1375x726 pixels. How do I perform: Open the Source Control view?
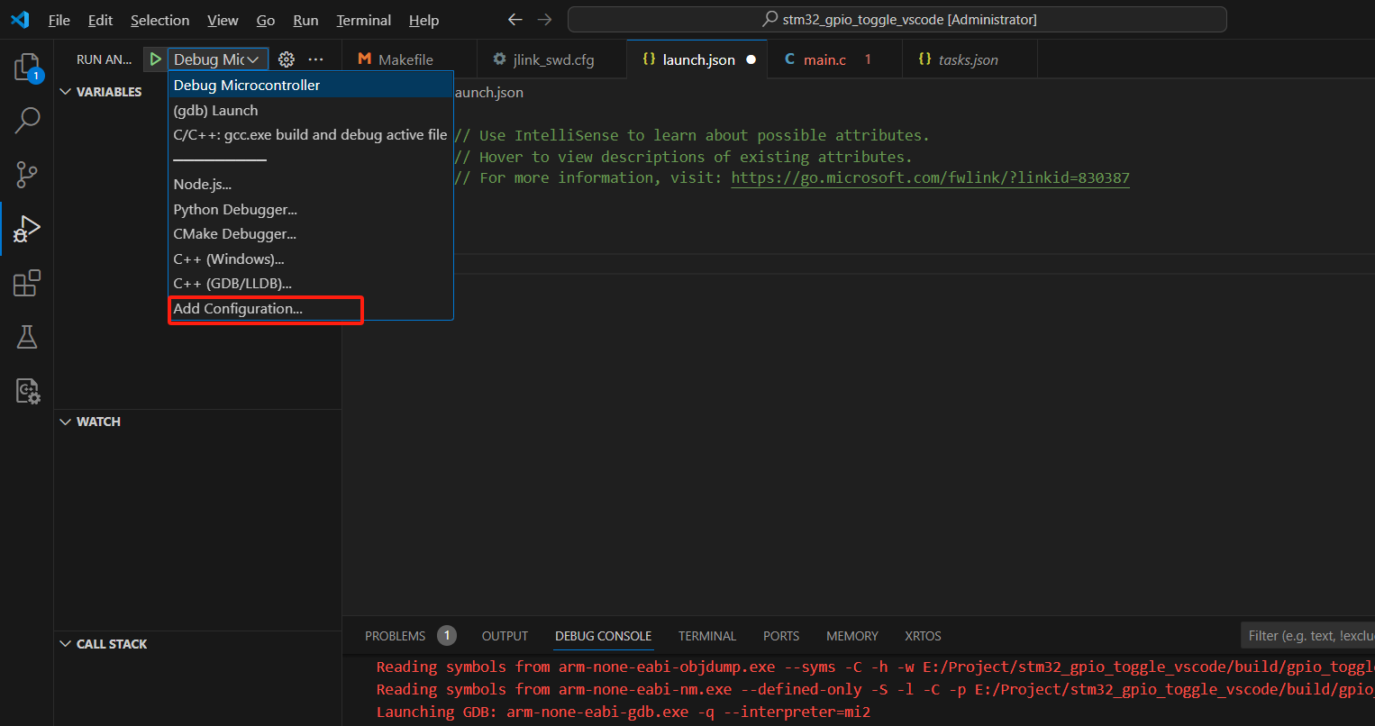click(27, 174)
